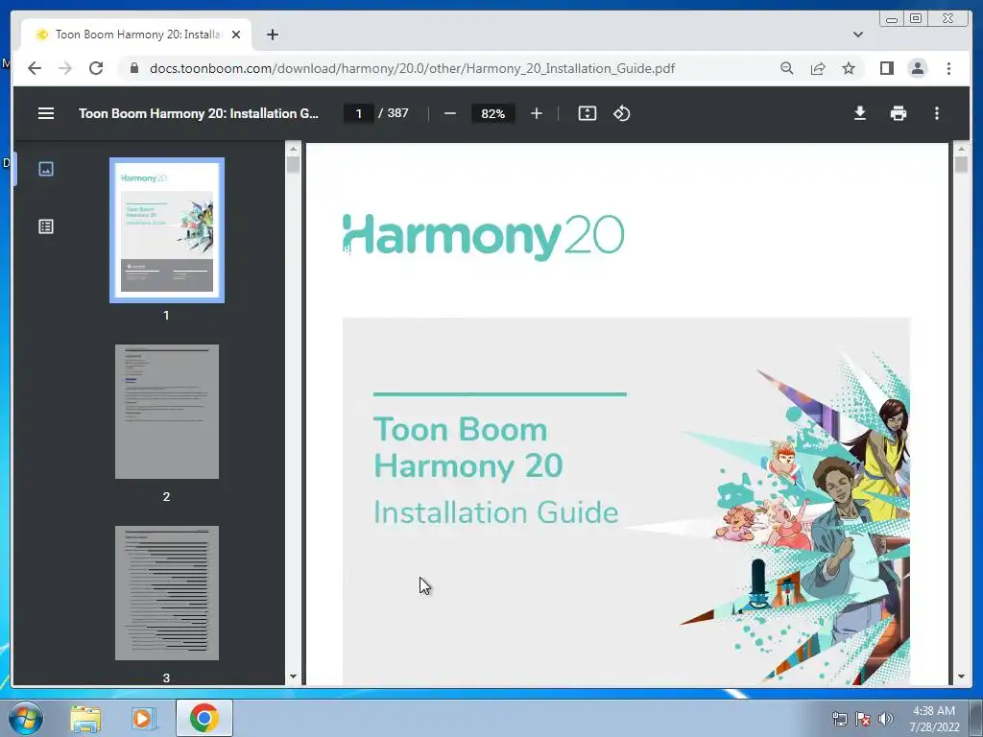This screenshot has height=737, width=983.
Task: Click the page number field showing 1
Action: 359,113
